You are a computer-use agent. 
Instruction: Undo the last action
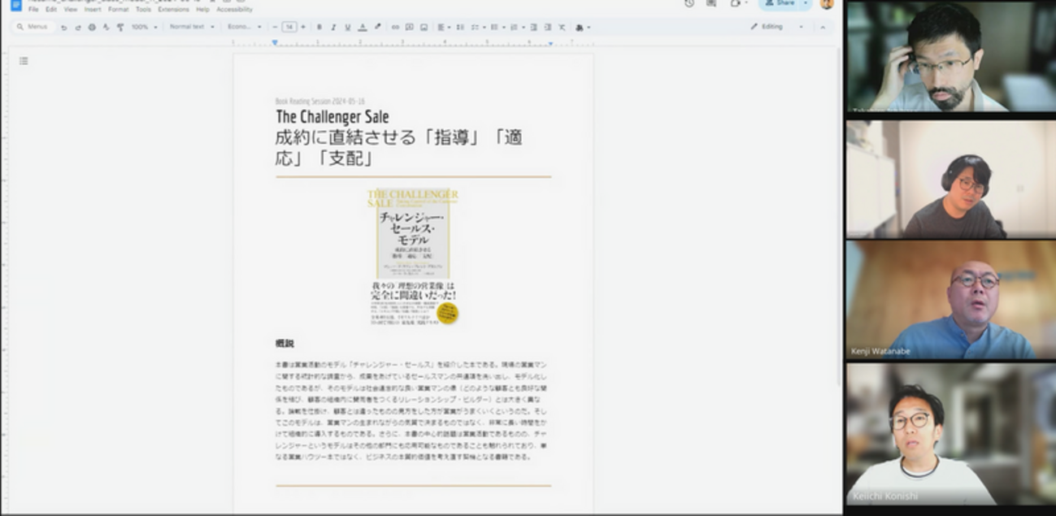point(64,27)
